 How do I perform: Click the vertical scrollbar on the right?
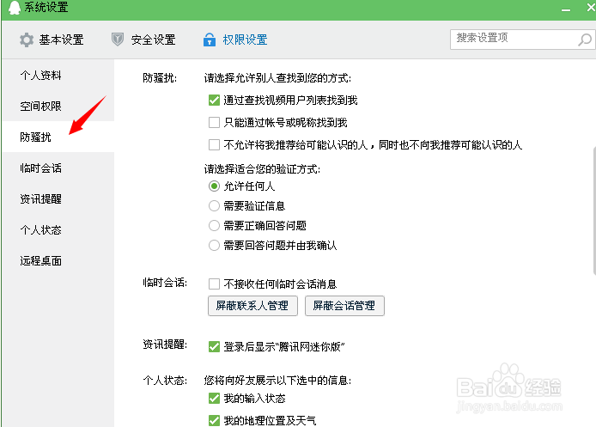pyautogui.click(x=594, y=211)
